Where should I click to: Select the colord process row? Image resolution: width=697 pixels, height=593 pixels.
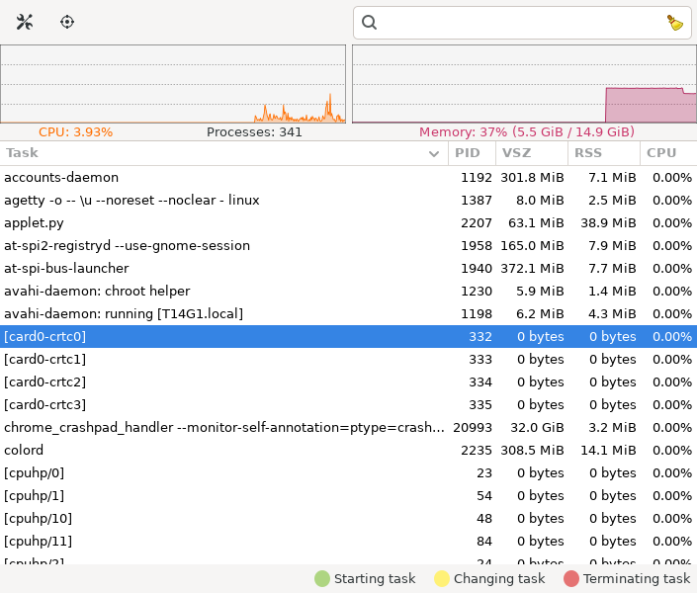tap(348, 450)
